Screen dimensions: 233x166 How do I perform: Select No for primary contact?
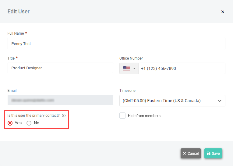point(29,123)
